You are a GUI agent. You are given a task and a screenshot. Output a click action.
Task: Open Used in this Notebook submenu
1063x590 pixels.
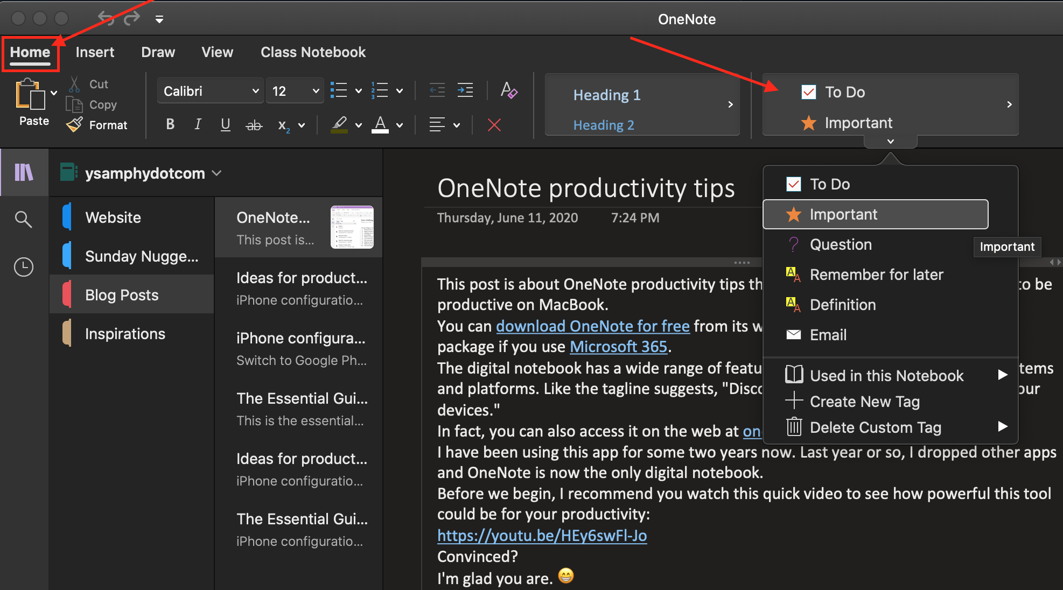pos(891,375)
